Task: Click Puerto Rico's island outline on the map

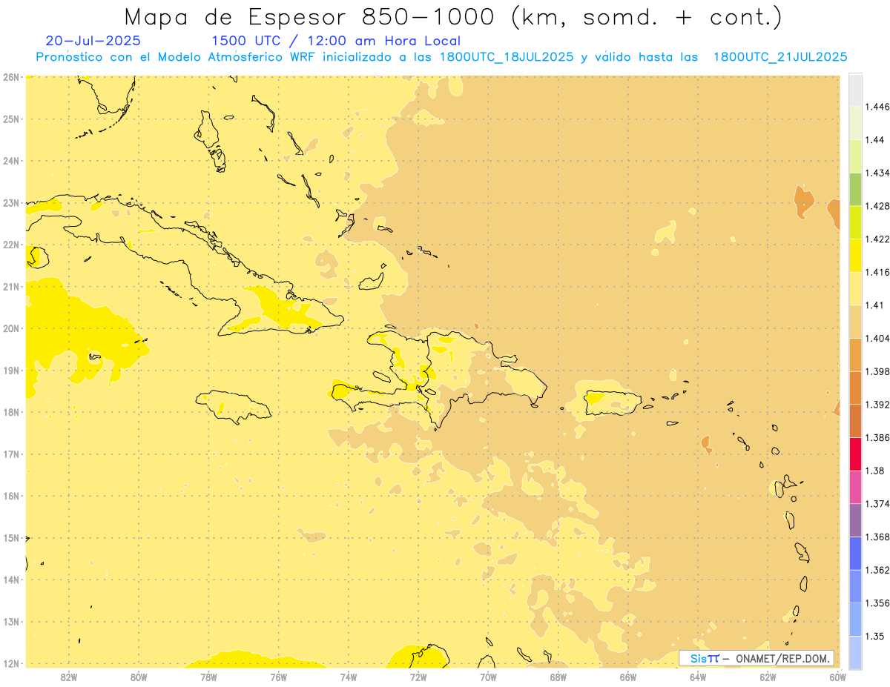Action: tap(613, 402)
